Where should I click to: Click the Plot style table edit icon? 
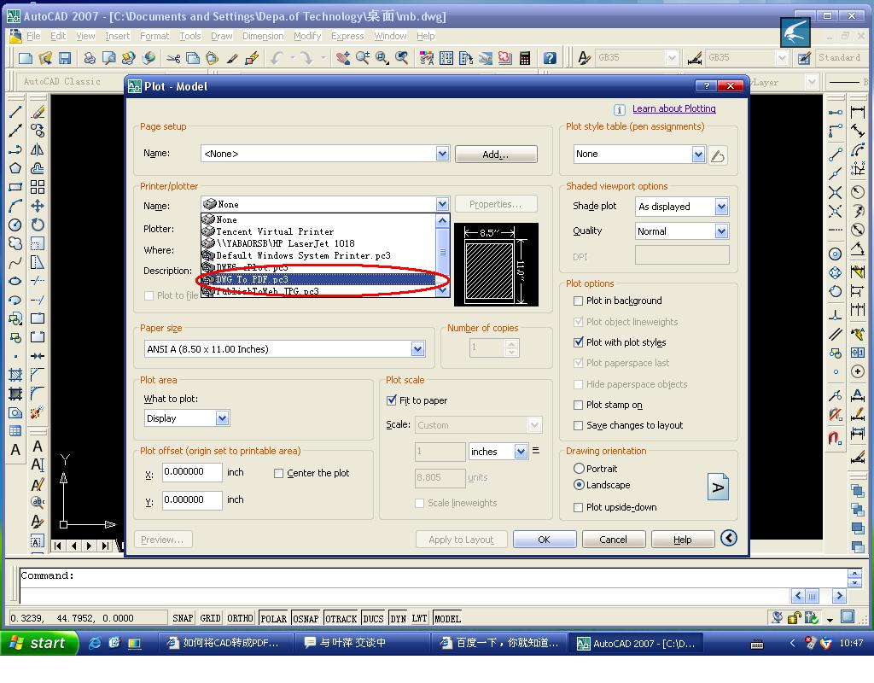pos(718,155)
